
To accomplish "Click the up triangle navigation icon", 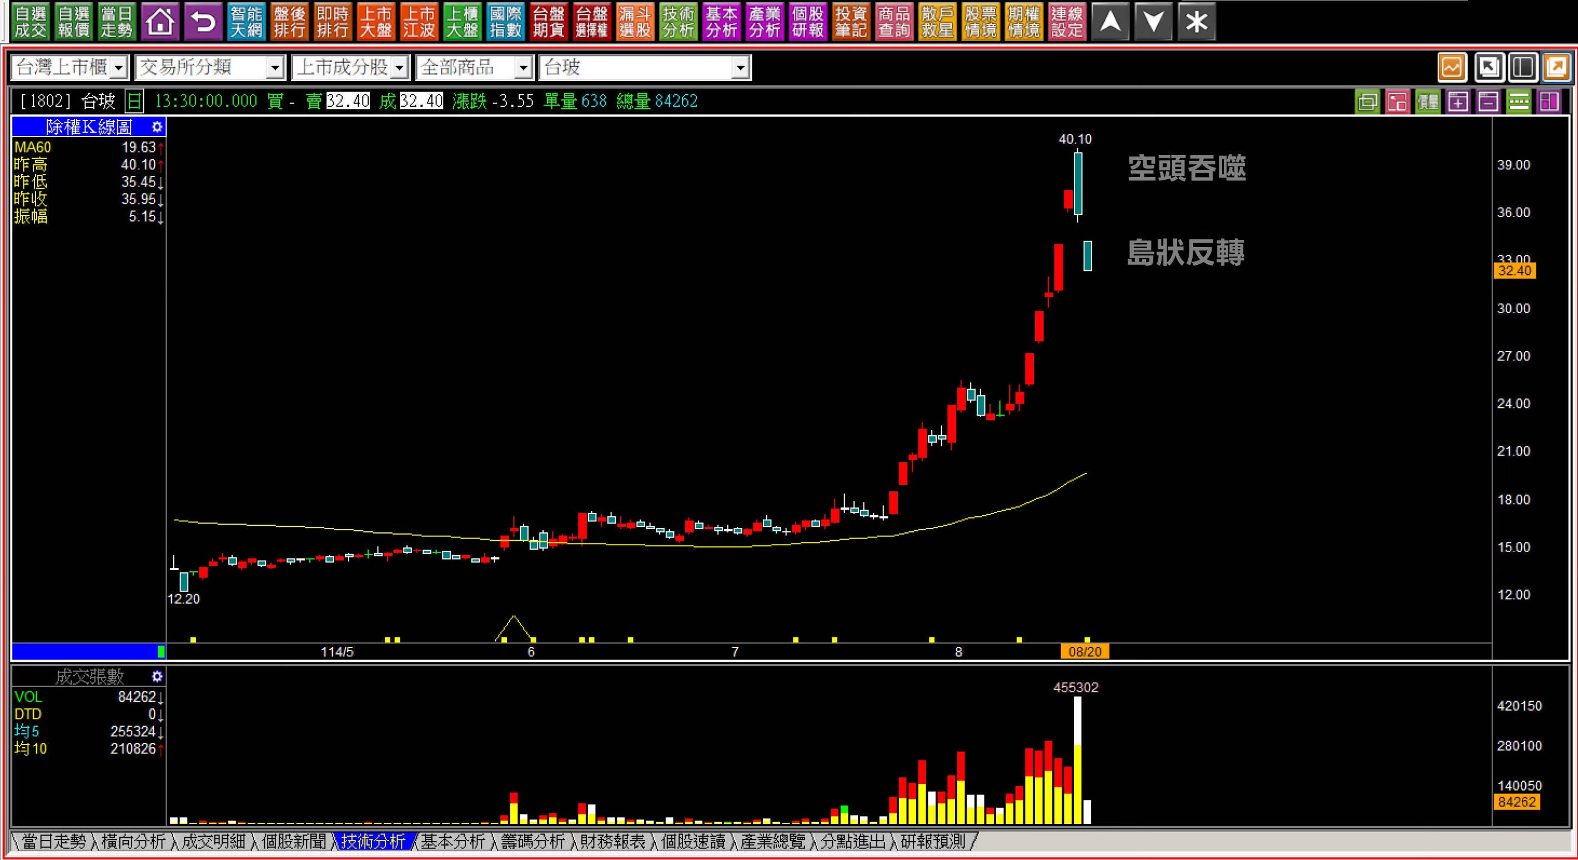I will (x=1110, y=22).
